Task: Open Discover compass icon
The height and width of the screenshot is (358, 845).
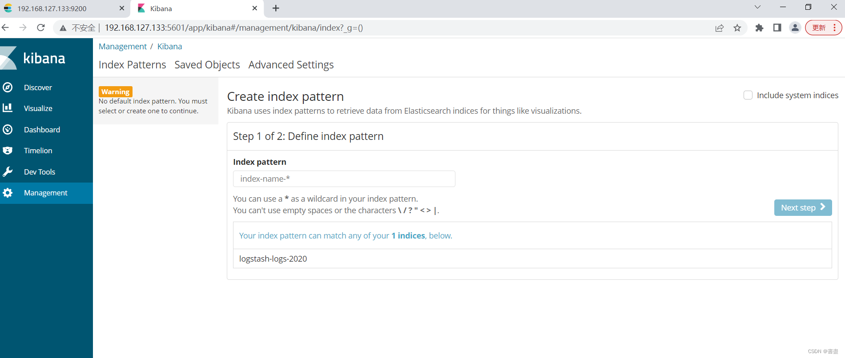Action: 8,88
